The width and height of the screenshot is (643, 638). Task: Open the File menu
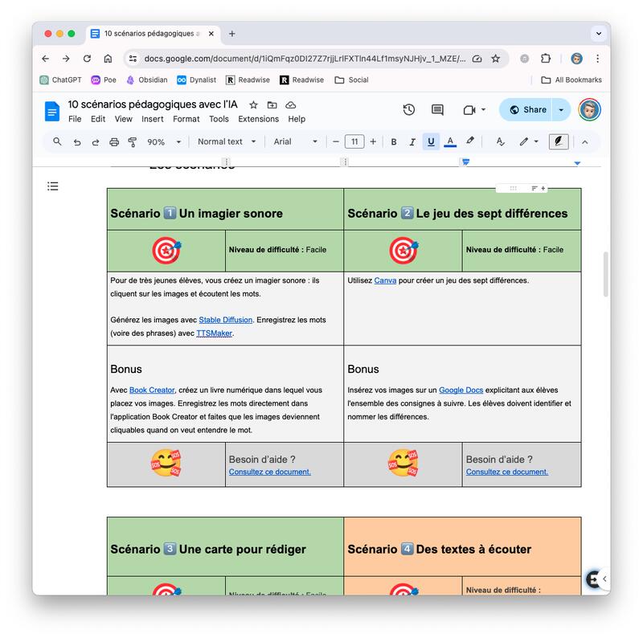(x=75, y=119)
